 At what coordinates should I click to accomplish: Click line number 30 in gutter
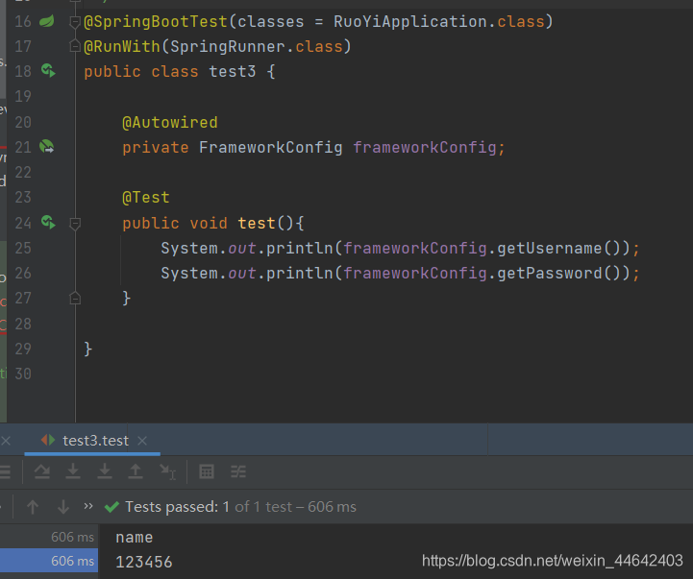click(x=23, y=374)
